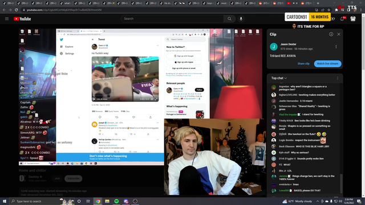Open Cortana circle on taskbar

(x=79, y=201)
